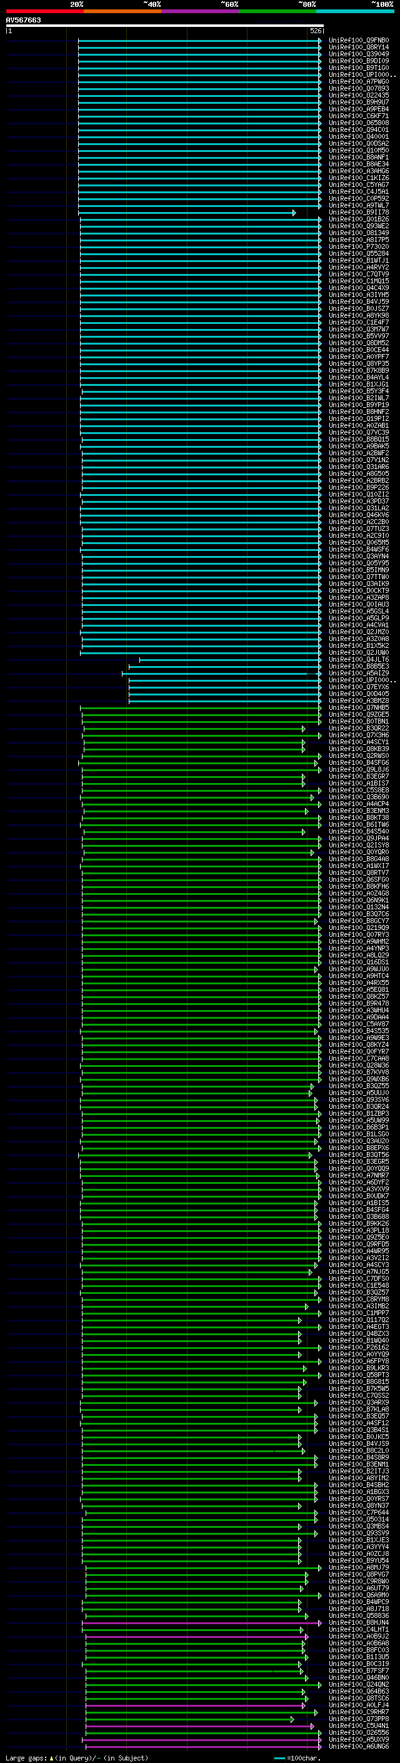Image resolution: width=400 pixels, height=1763 pixels.
Task: Open hit UniRef100_Q9FNB0
Action: 359,41
